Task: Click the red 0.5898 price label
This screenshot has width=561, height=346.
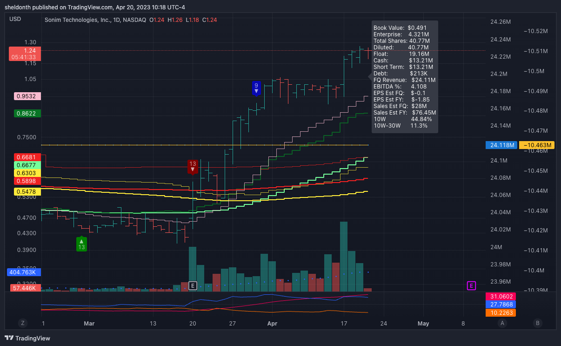Action: [x=28, y=181]
